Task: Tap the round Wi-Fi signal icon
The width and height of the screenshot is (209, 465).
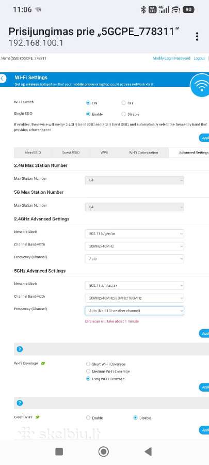Action: click(201, 85)
